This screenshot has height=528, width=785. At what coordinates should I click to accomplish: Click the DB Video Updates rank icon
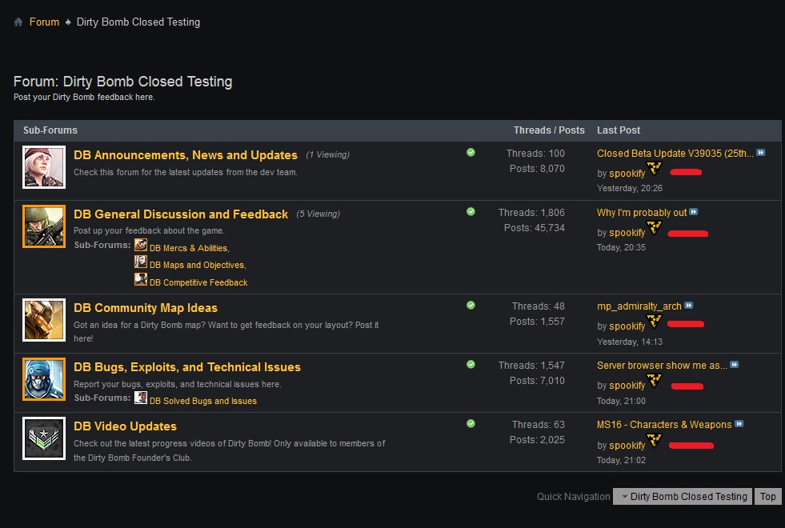[44, 438]
